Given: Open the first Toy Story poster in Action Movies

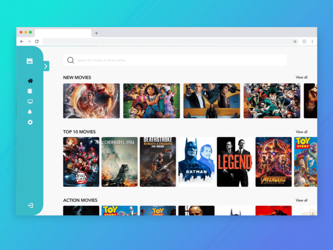Looking at the screenshot, I should click(120, 211).
